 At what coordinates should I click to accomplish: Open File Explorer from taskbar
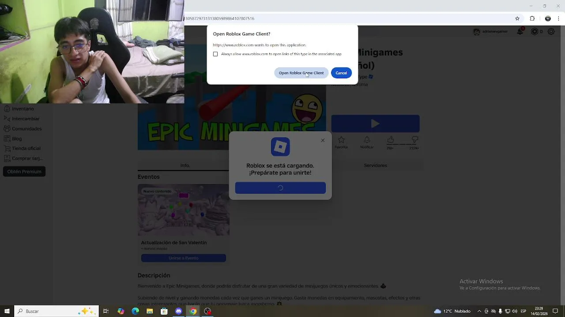(150, 311)
